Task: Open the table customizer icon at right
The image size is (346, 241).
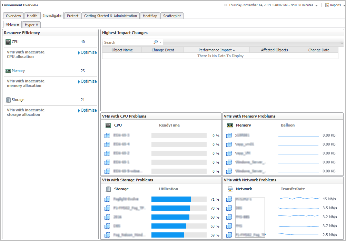Action: [341, 42]
